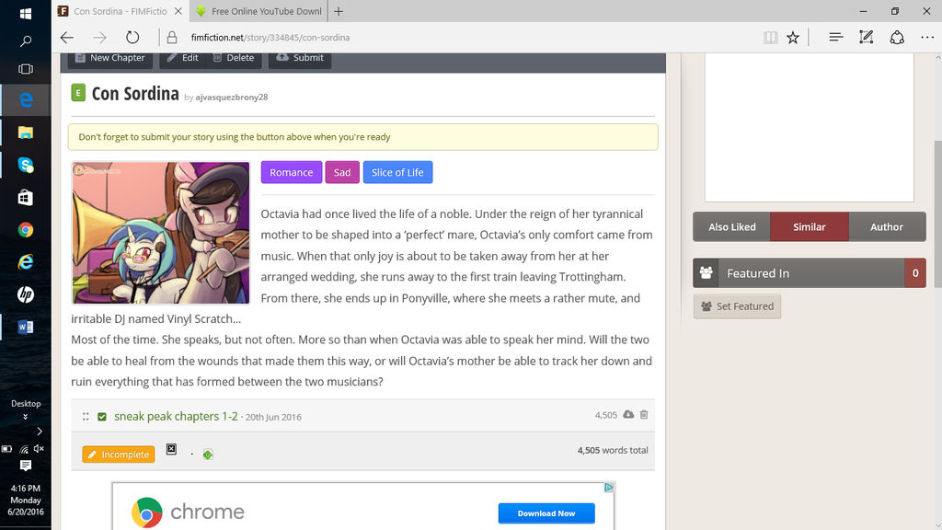Open Skype from the taskbar

click(x=25, y=165)
